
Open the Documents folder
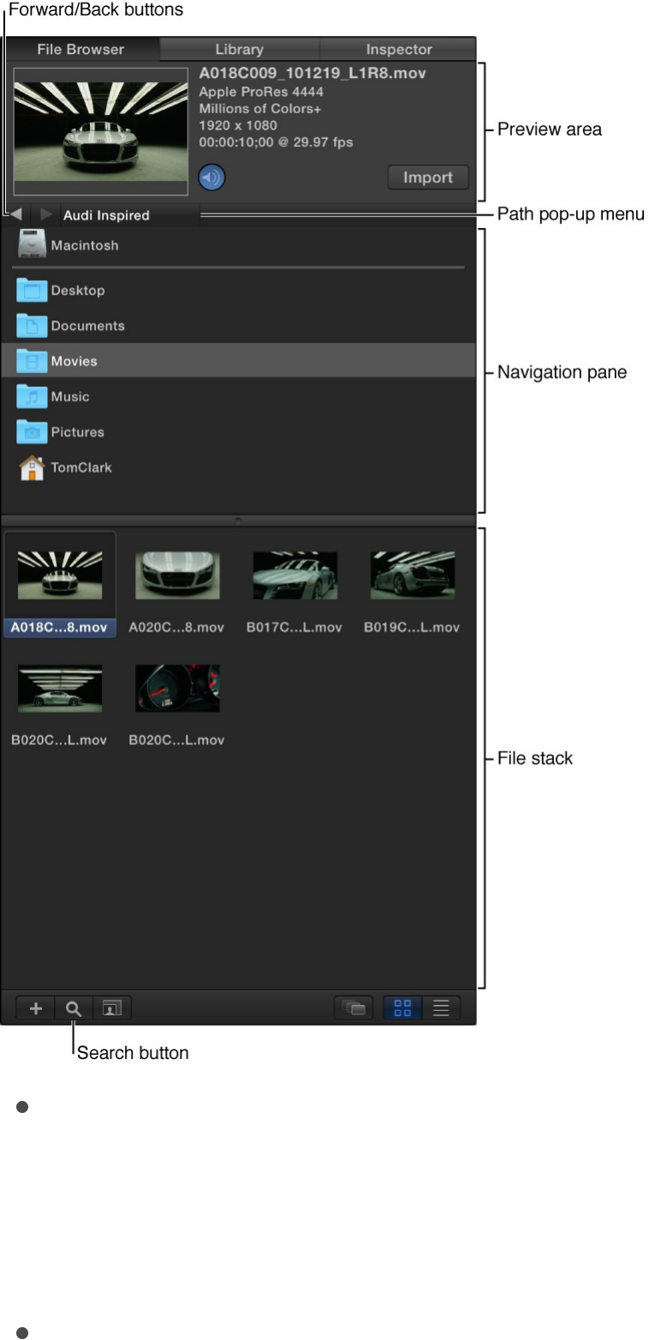pos(238,326)
